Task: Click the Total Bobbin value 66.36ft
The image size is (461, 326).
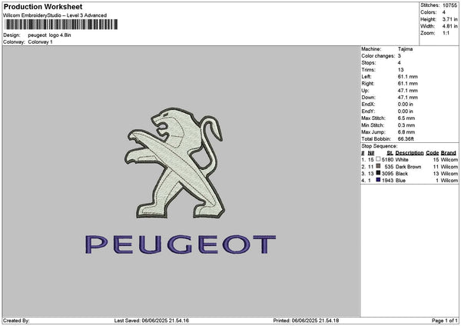Action: point(406,139)
